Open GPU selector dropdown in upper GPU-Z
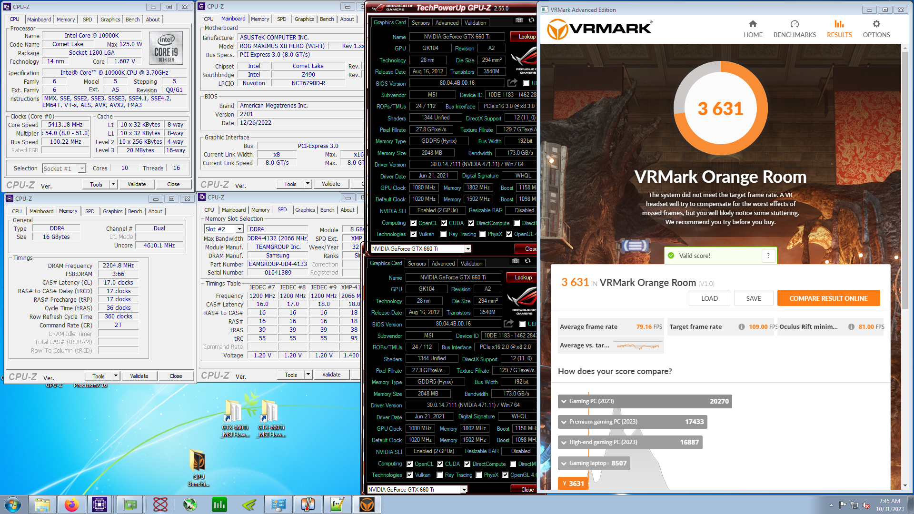This screenshot has width=914, height=514. pyautogui.click(x=468, y=249)
